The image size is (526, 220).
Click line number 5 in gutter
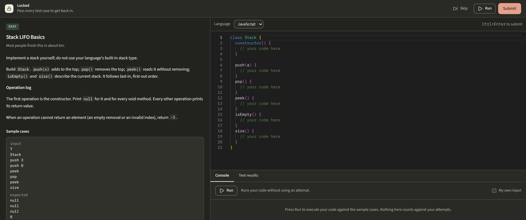click(x=221, y=59)
